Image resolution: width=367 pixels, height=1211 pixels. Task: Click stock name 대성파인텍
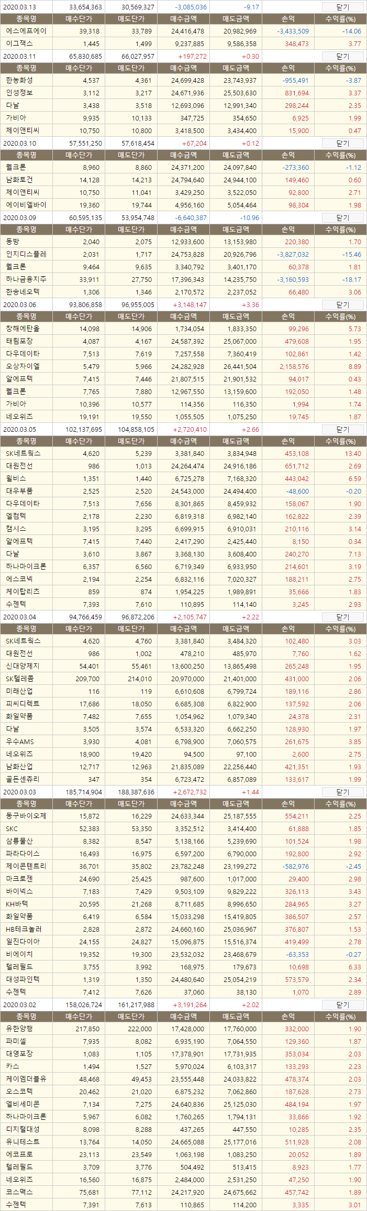click(x=23, y=979)
